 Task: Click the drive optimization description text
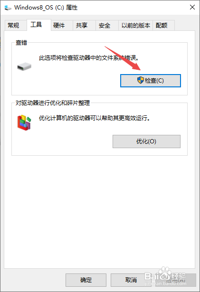click(x=95, y=118)
